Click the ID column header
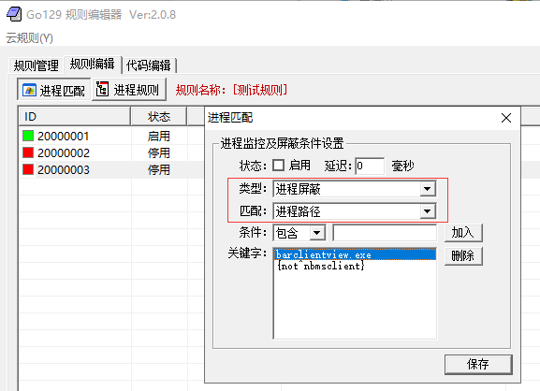The image size is (540, 391). tap(75, 116)
